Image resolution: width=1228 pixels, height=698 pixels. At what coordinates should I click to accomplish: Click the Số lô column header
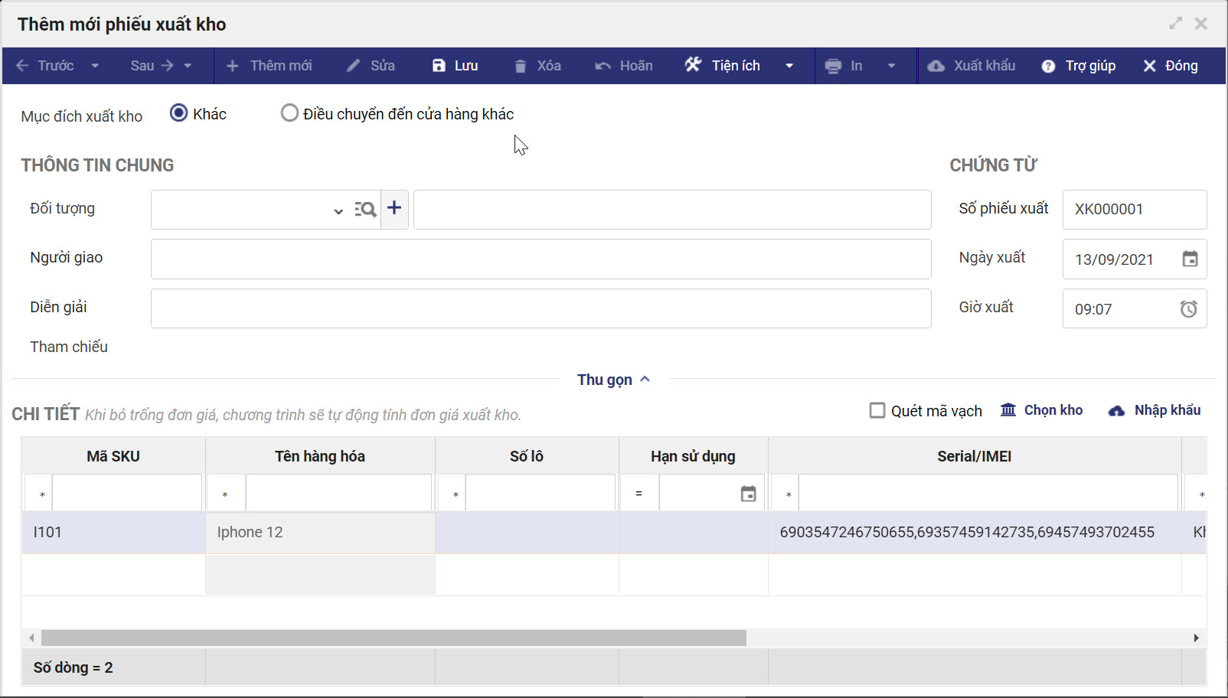(x=527, y=456)
